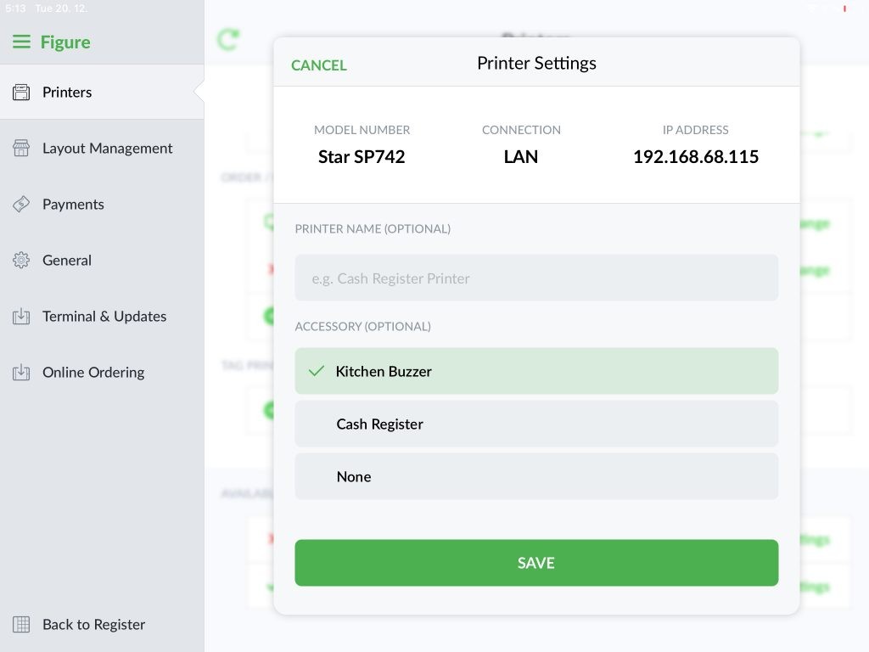Focus the Printer Name input field
The height and width of the screenshot is (652, 869).
536,278
